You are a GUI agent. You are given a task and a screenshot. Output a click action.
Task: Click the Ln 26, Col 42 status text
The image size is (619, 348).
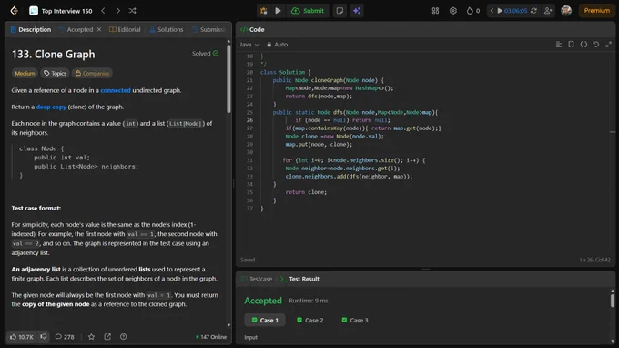(x=594, y=260)
